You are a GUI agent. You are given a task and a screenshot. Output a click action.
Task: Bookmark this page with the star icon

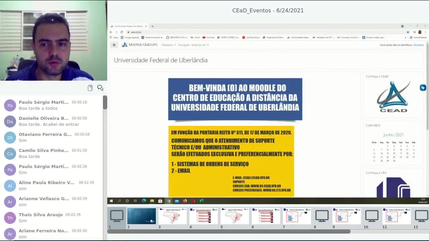408,32
